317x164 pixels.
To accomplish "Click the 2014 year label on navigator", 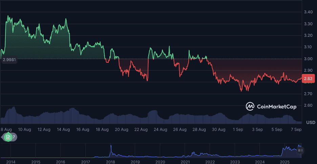I will tap(10, 162).
